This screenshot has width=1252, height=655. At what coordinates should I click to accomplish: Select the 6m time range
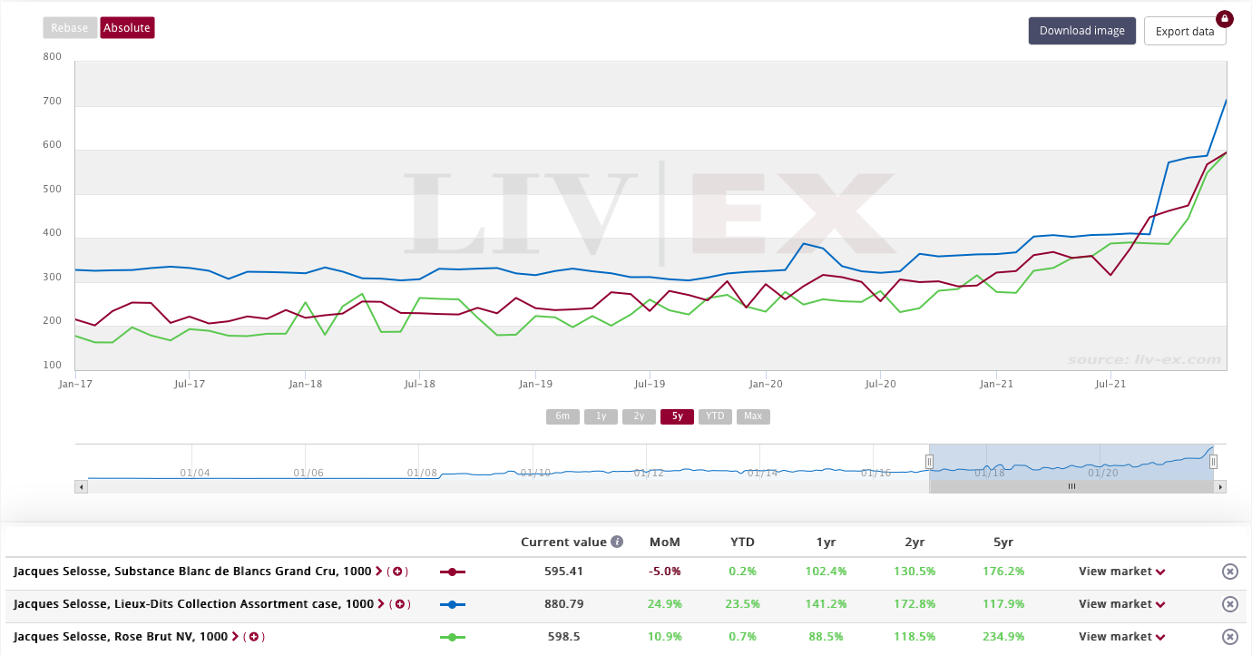562,416
